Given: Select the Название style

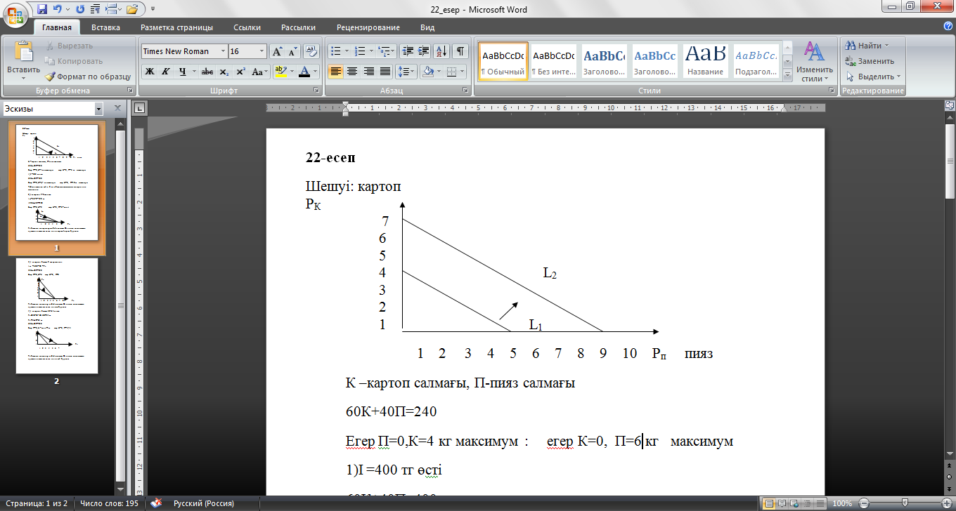Looking at the screenshot, I should click(706, 61).
